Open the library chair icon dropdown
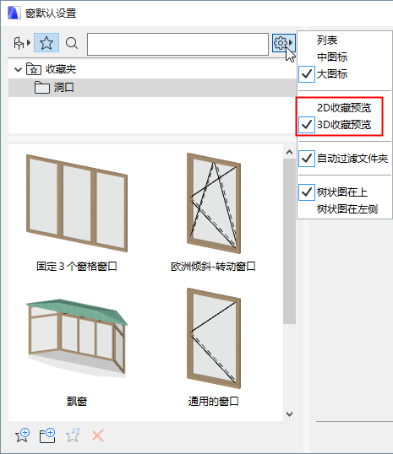Image resolution: width=393 pixels, height=454 pixels. click(x=22, y=43)
